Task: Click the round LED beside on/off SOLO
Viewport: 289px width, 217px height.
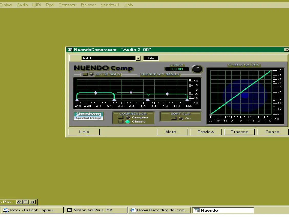Action: 92,74
